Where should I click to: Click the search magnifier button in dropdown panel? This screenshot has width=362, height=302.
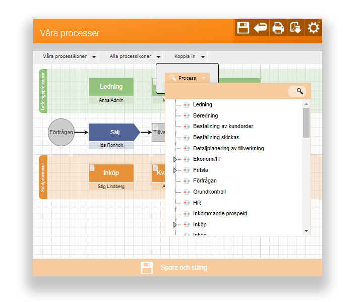click(x=299, y=91)
